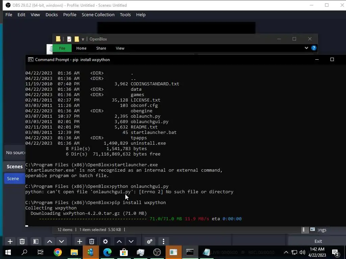Move source up with arrow icon
Viewport: 346px width, 259px height.
[119, 241]
